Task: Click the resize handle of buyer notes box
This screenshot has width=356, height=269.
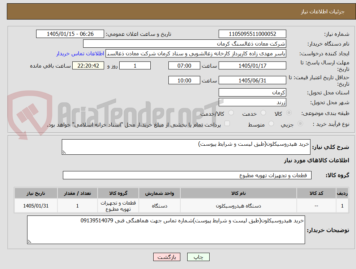Action: coord(29,242)
